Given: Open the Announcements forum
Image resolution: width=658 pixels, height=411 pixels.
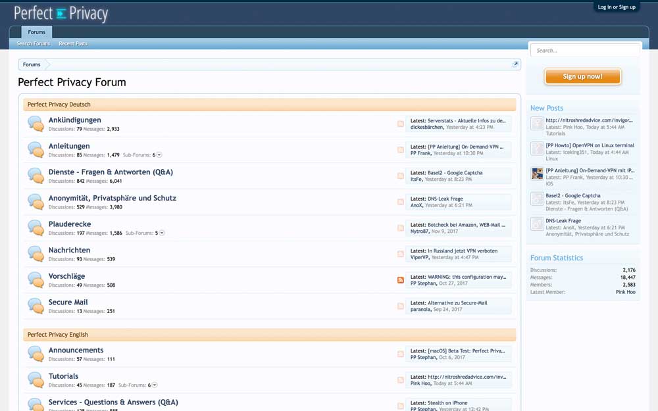Looking at the screenshot, I should (x=76, y=350).
